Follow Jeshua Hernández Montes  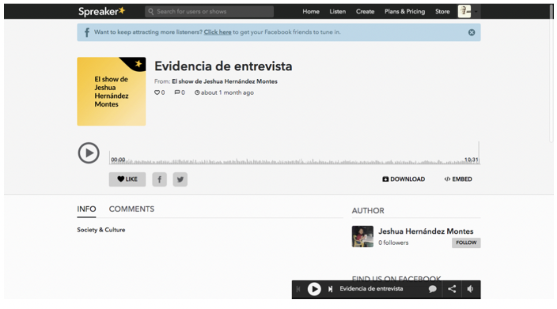(466, 243)
